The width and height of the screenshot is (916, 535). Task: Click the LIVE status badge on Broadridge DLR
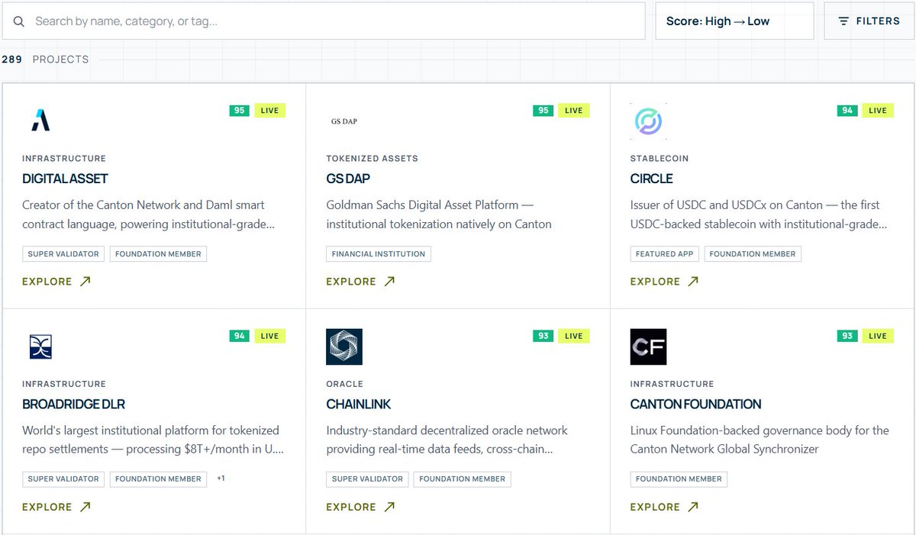click(x=269, y=336)
